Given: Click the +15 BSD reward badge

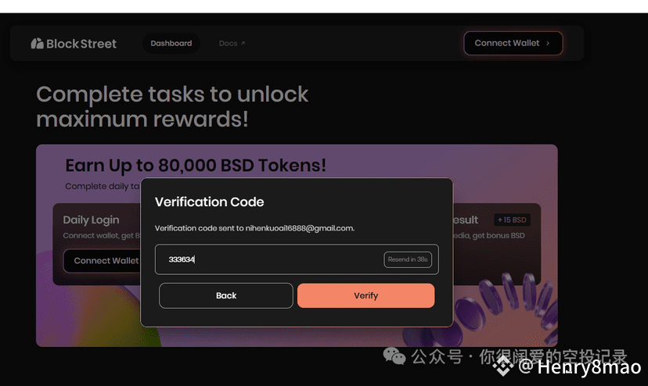Looking at the screenshot, I should coord(512,220).
